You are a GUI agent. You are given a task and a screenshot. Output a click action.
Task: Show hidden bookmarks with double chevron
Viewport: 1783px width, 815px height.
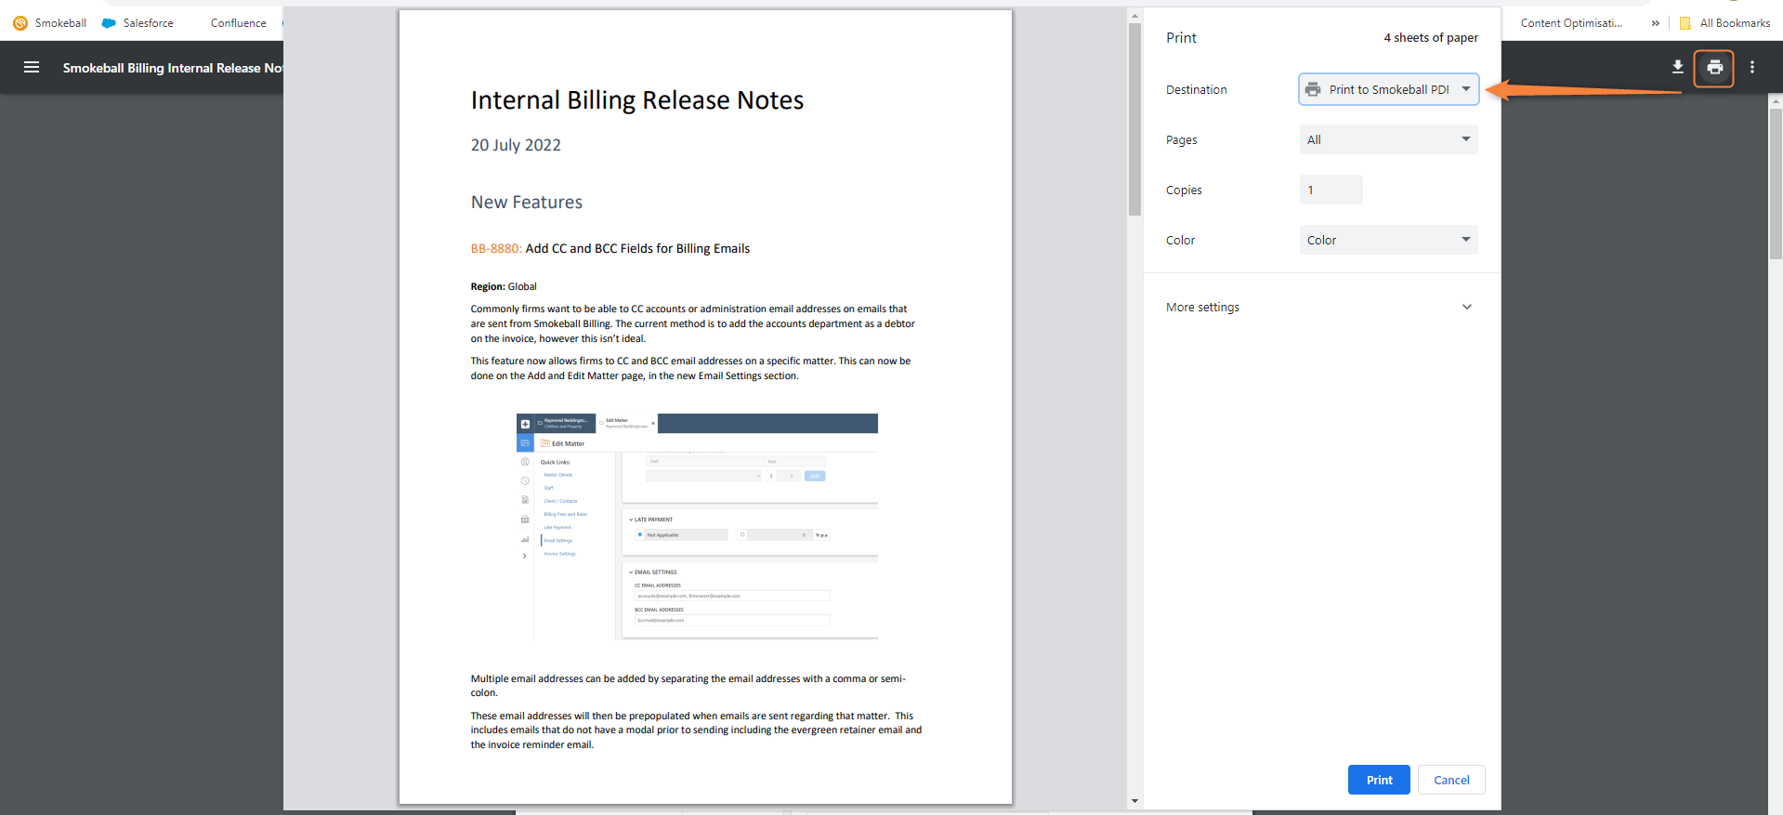click(x=1655, y=23)
